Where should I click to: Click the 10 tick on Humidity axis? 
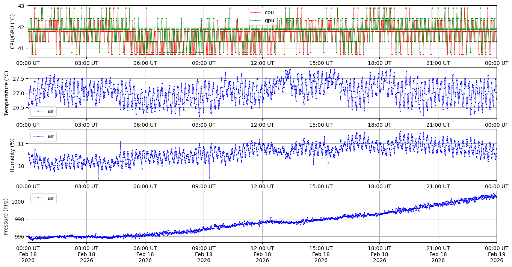click(x=21, y=166)
